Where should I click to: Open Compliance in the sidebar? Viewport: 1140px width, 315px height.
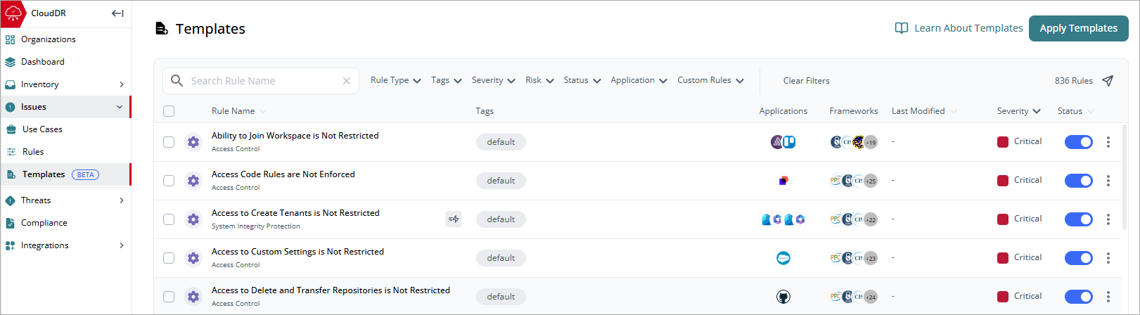pos(65,223)
